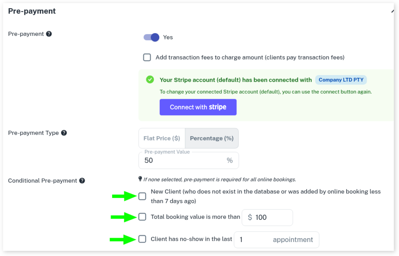Image resolution: width=399 pixels, height=256 pixels.
Task: Click the Conditional Pre-payment help icon
Action: pos(82,181)
